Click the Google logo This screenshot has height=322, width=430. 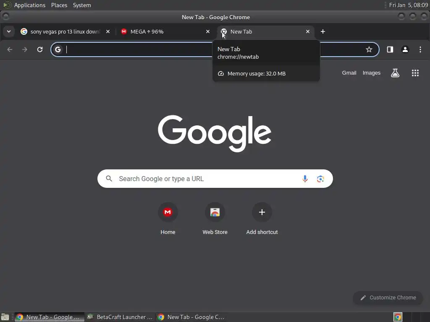tap(215, 133)
